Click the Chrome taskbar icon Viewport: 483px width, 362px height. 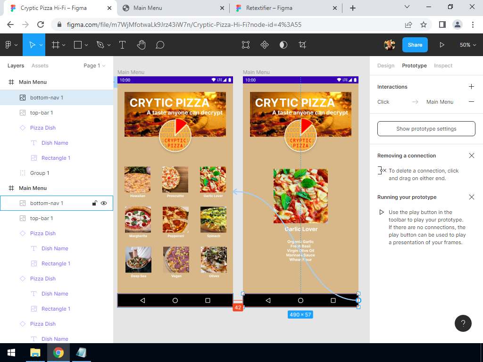[x=58, y=353]
